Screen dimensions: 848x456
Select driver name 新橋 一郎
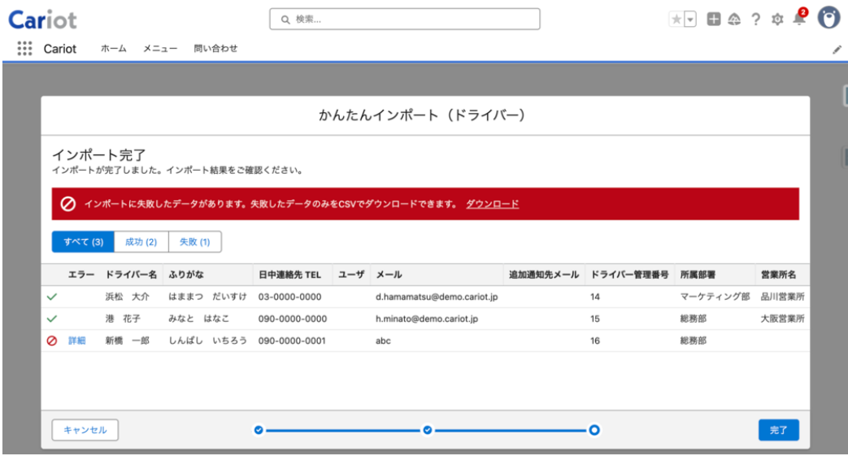tap(127, 341)
